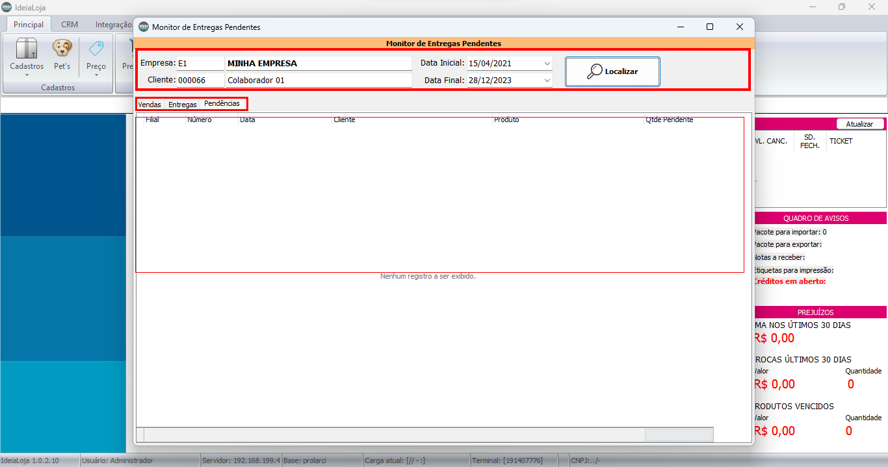This screenshot has height=467, width=888.
Task: Open the Cadastros box icon
Action: (27, 49)
